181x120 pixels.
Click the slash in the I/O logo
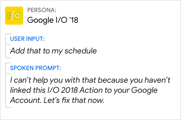tap(13, 16)
